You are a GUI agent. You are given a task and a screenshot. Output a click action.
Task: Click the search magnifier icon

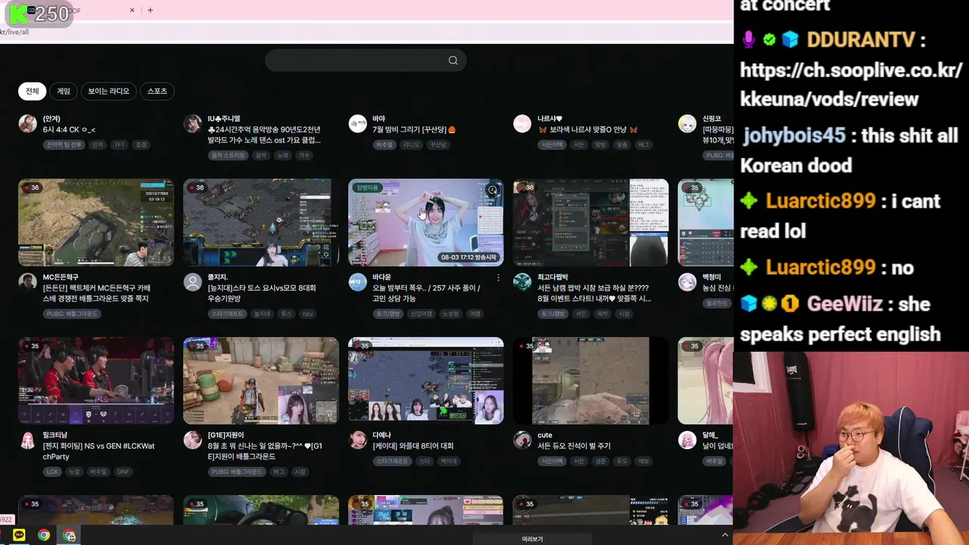pyautogui.click(x=453, y=61)
